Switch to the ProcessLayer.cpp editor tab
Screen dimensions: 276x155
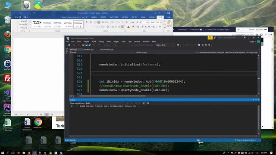[107, 50]
